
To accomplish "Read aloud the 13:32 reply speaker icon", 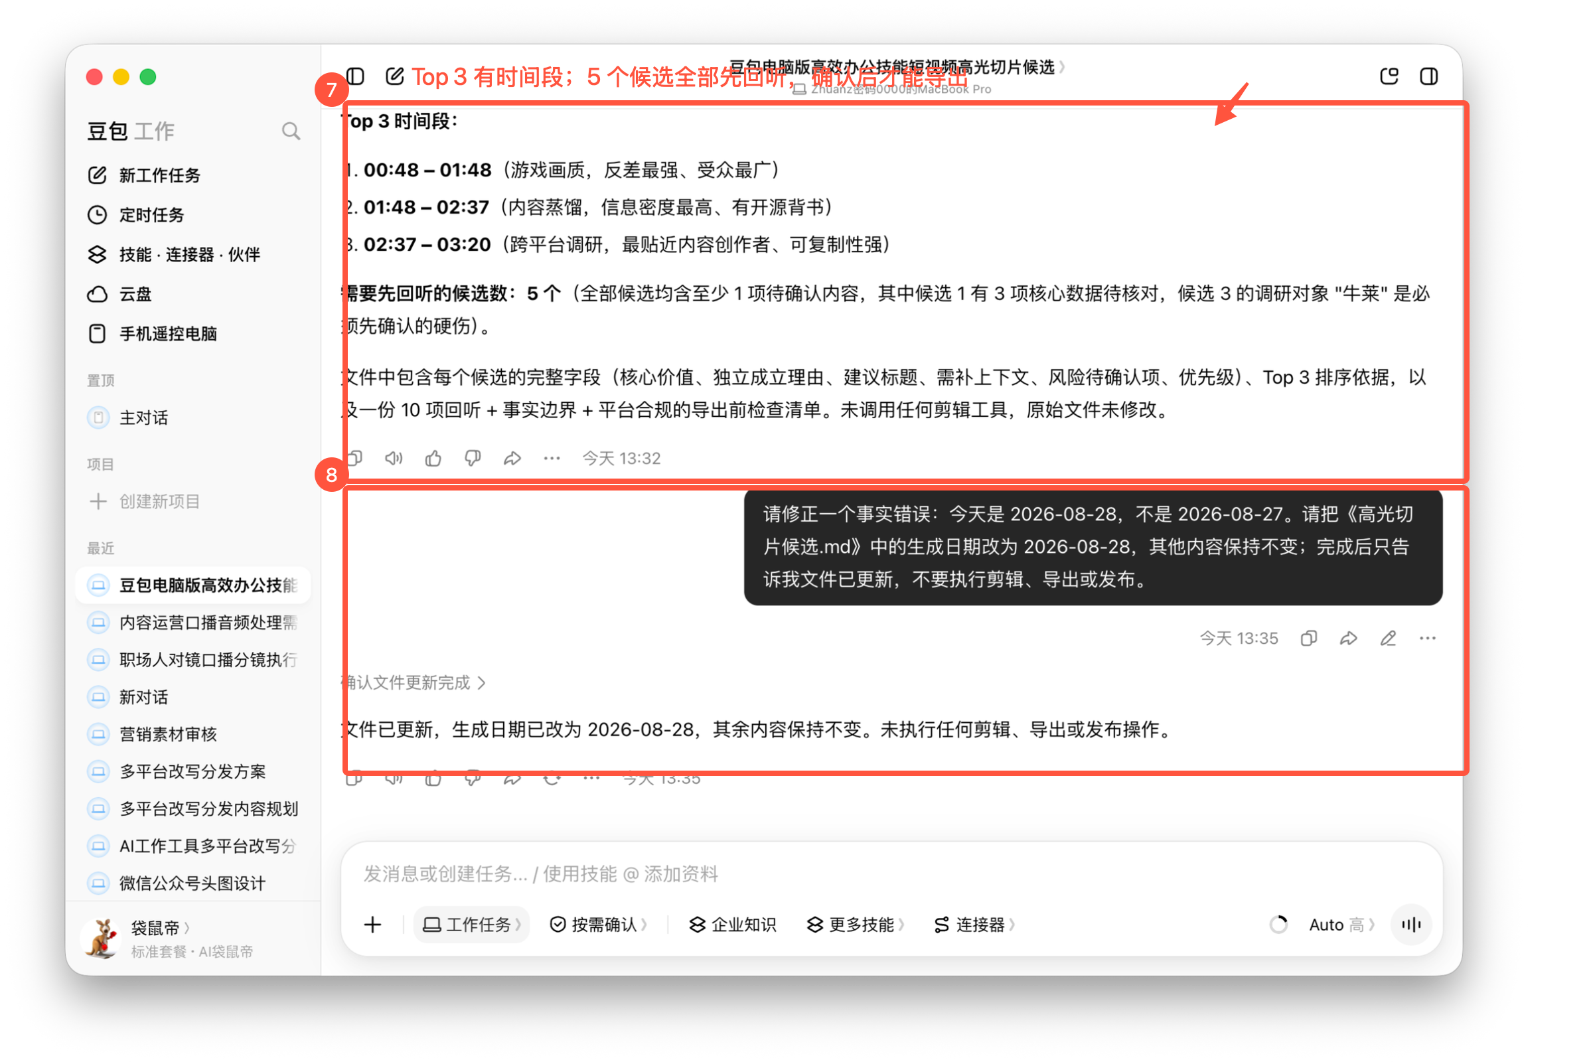I will (394, 459).
